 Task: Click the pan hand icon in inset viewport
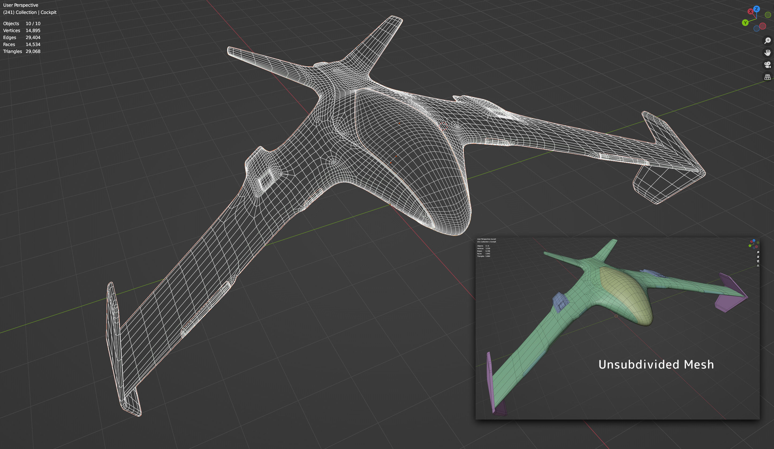[758, 256]
